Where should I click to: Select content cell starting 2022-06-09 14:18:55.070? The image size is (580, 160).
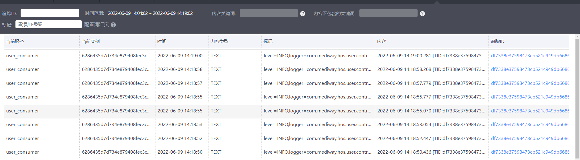(431, 111)
